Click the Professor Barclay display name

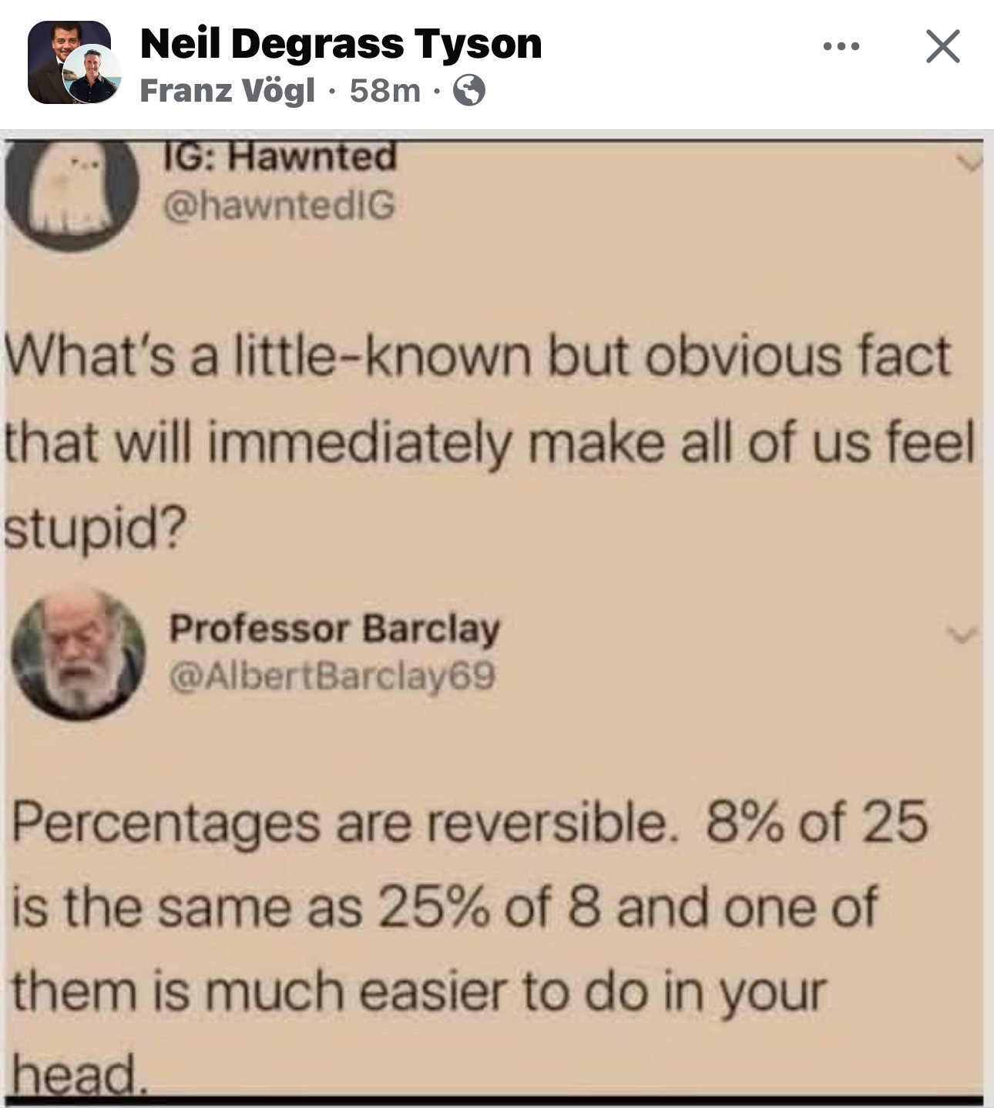(x=334, y=628)
